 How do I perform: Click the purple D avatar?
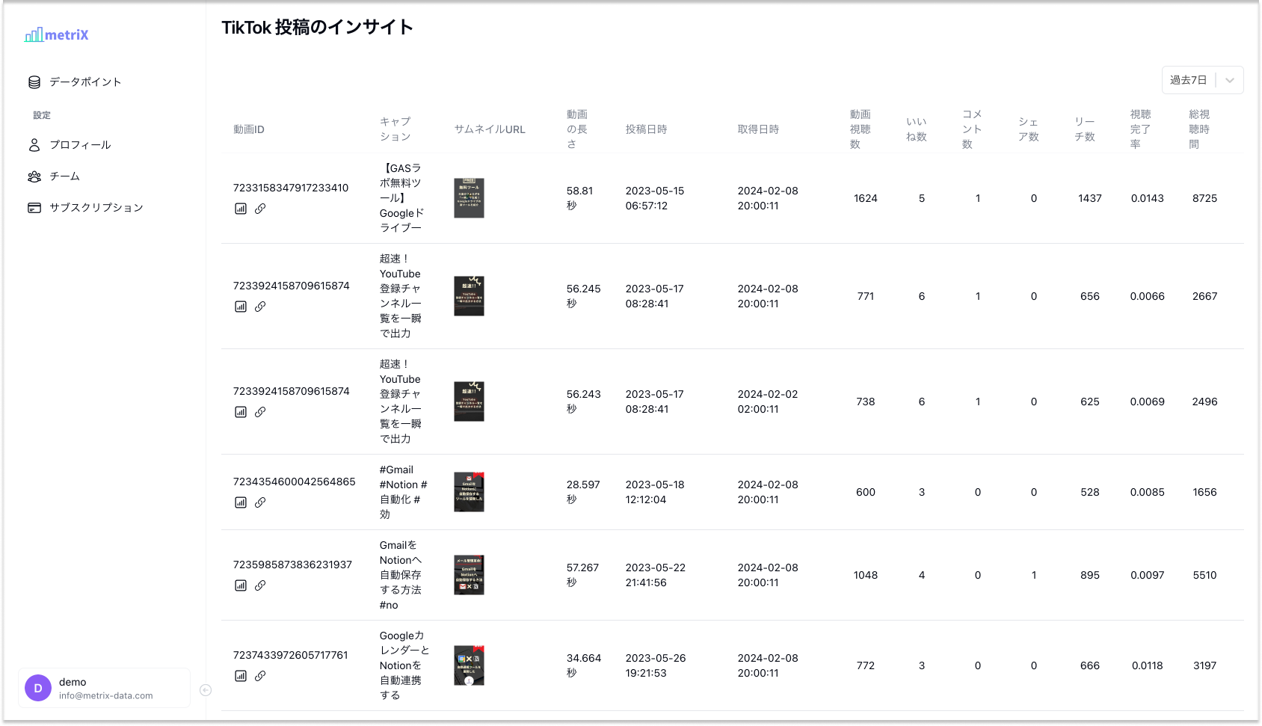pos(38,688)
